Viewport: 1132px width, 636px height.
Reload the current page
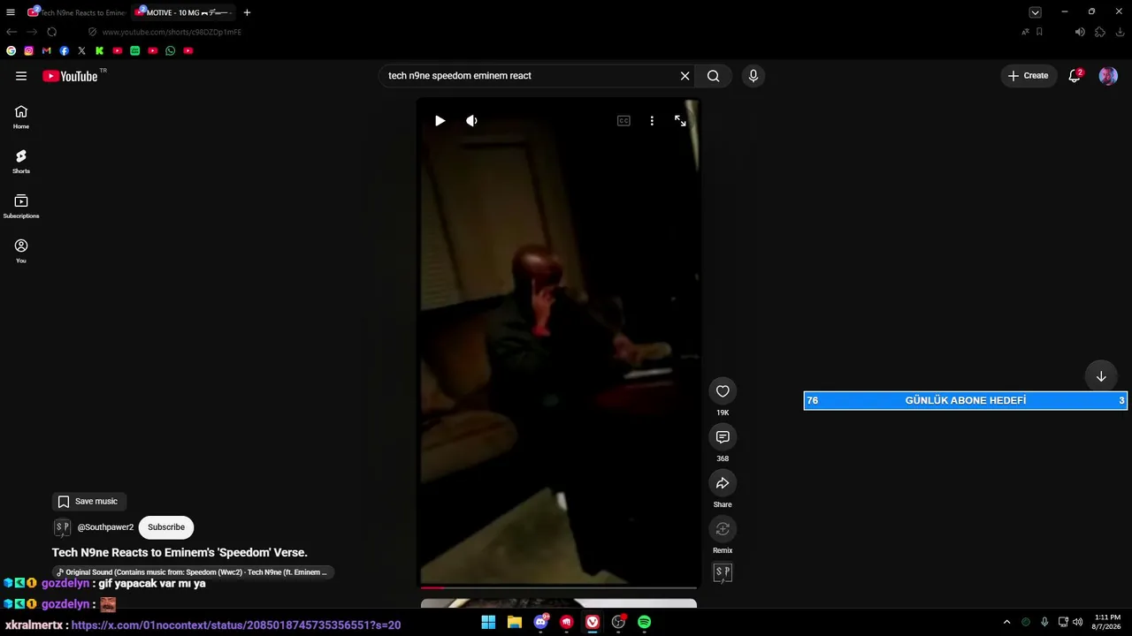(x=52, y=32)
